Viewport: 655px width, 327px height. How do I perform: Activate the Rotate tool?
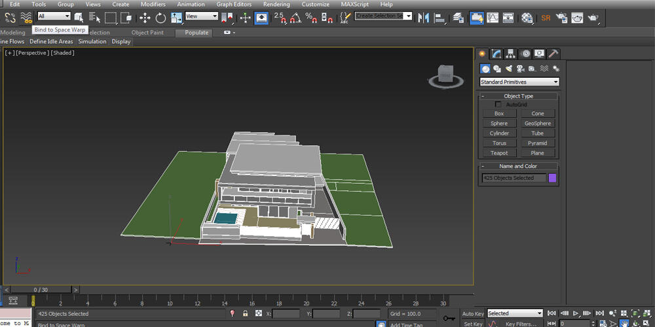160,18
